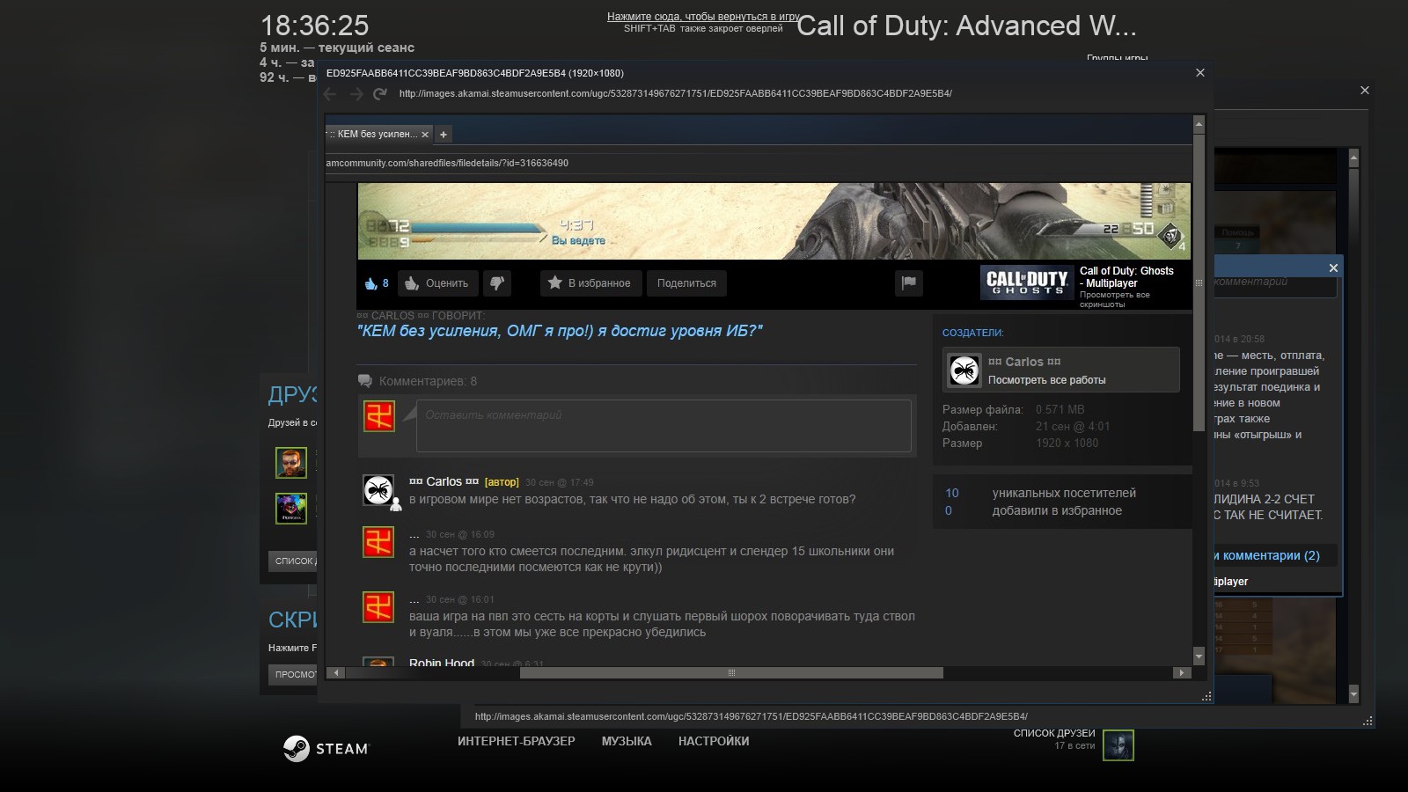
Task: Click the 'Carlos' author name in comments
Action: [444, 481]
